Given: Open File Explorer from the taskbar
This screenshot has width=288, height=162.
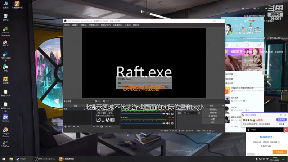Looking at the screenshot, I should point(11,159).
